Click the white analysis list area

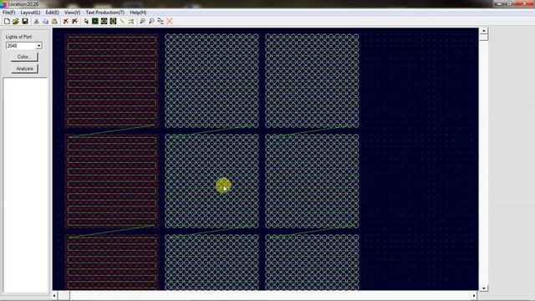tap(26, 186)
